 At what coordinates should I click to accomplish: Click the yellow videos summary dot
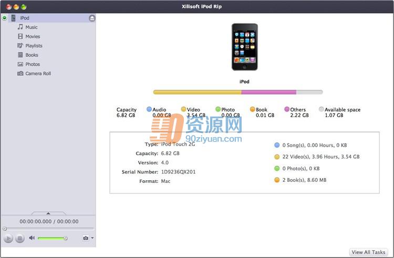[x=277, y=157]
